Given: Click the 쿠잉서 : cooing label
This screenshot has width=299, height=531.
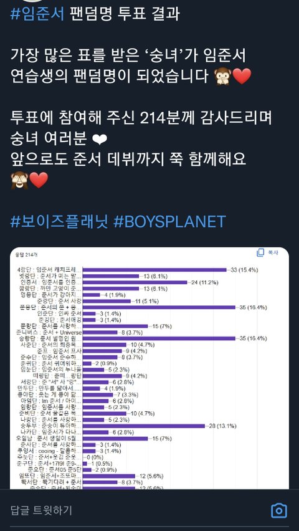Looking at the screenshot, I should point(50,451).
